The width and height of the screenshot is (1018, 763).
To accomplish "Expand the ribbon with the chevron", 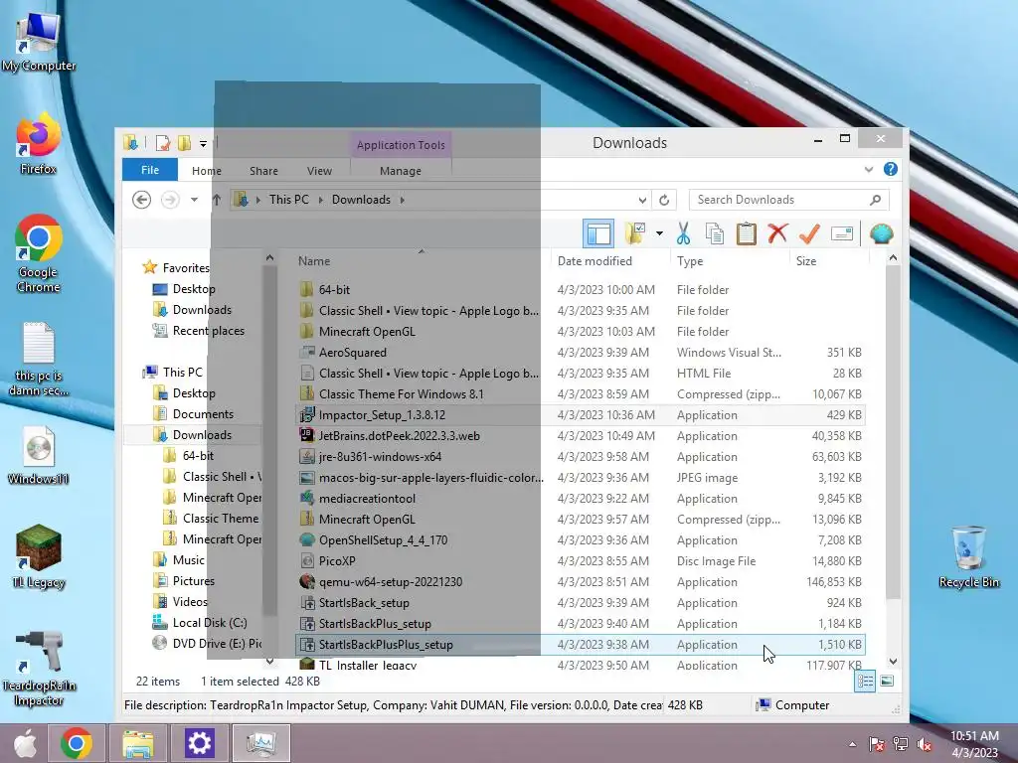I will [869, 169].
